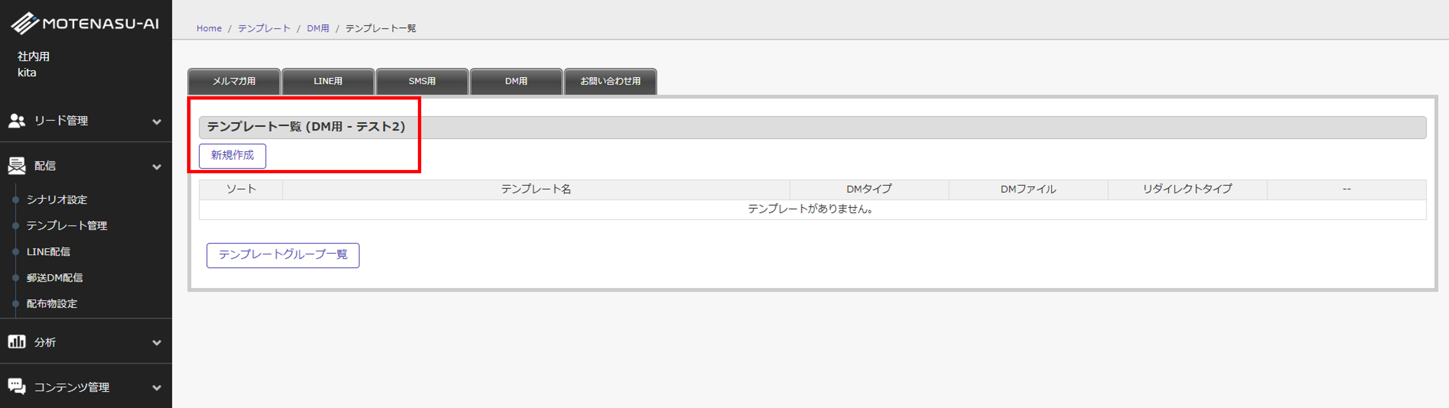
Task: Expand the コンテンツ管理 chevron arrow
Action: pos(157,387)
